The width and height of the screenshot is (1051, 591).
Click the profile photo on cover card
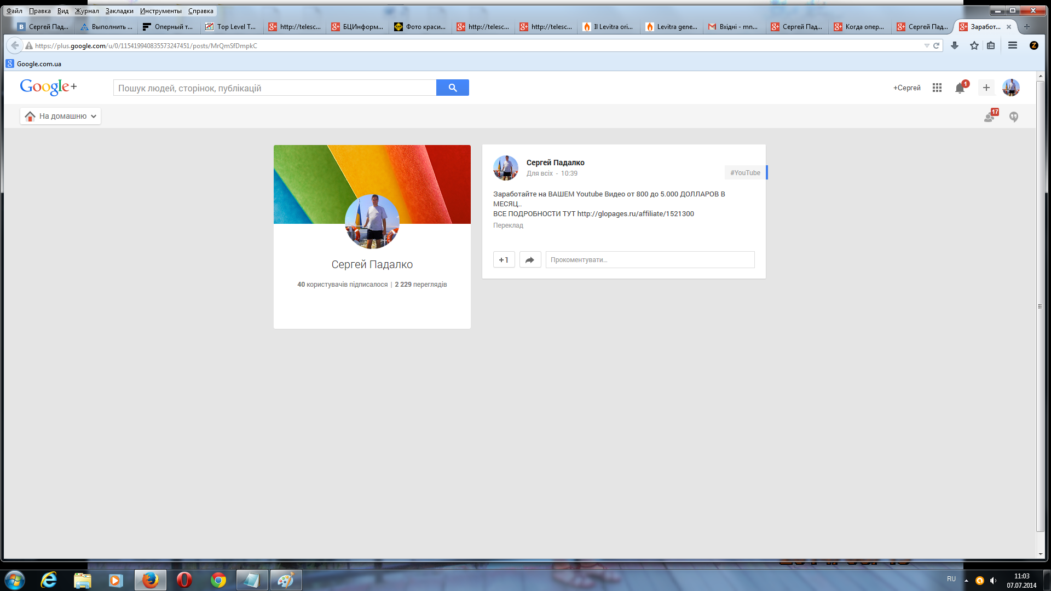click(372, 221)
